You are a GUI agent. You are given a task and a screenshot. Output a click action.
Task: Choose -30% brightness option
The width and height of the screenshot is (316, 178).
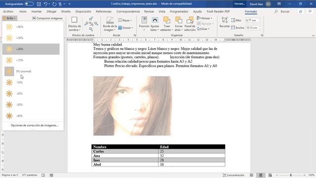pos(31,104)
